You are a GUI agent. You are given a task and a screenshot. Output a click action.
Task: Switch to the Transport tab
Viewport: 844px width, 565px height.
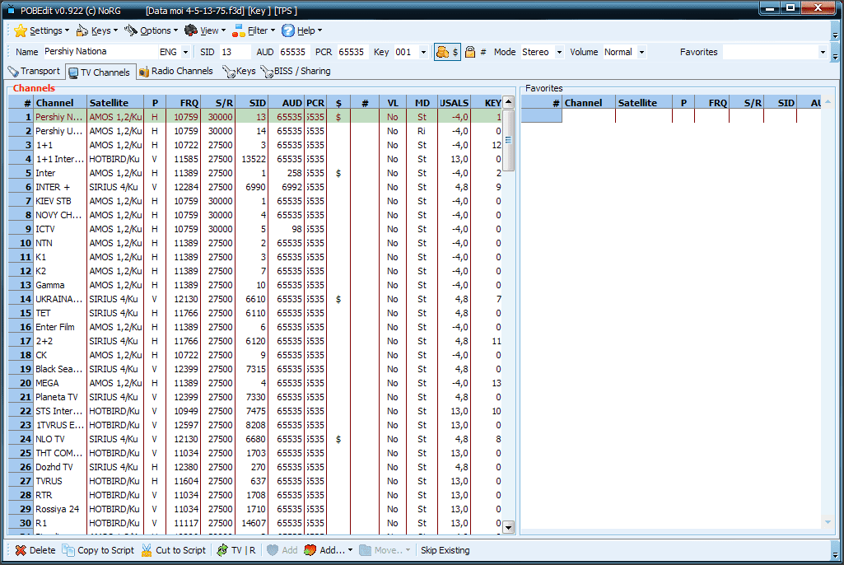coord(35,71)
